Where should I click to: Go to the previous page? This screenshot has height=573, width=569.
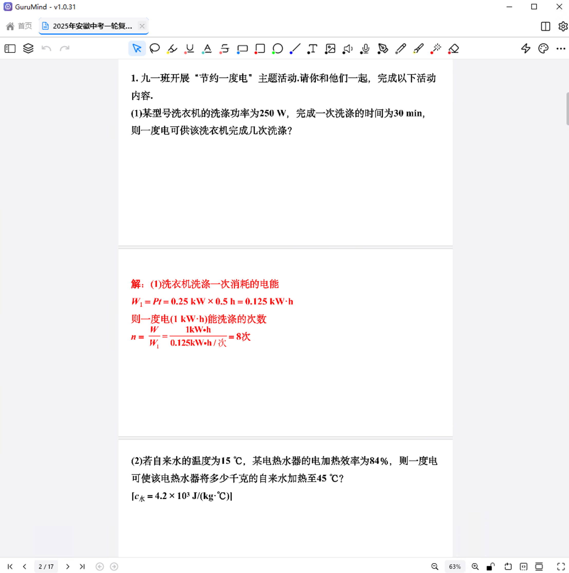[25, 567]
